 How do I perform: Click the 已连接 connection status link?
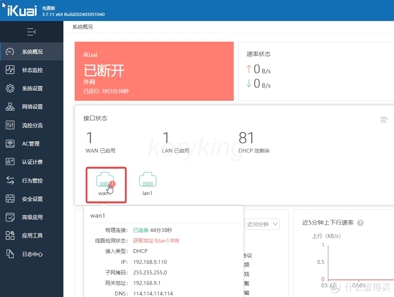[x=140, y=230]
